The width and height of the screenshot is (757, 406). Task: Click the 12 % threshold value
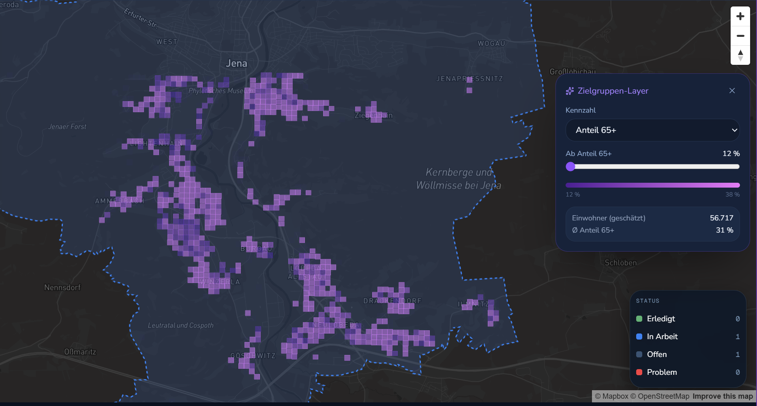[x=731, y=154]
